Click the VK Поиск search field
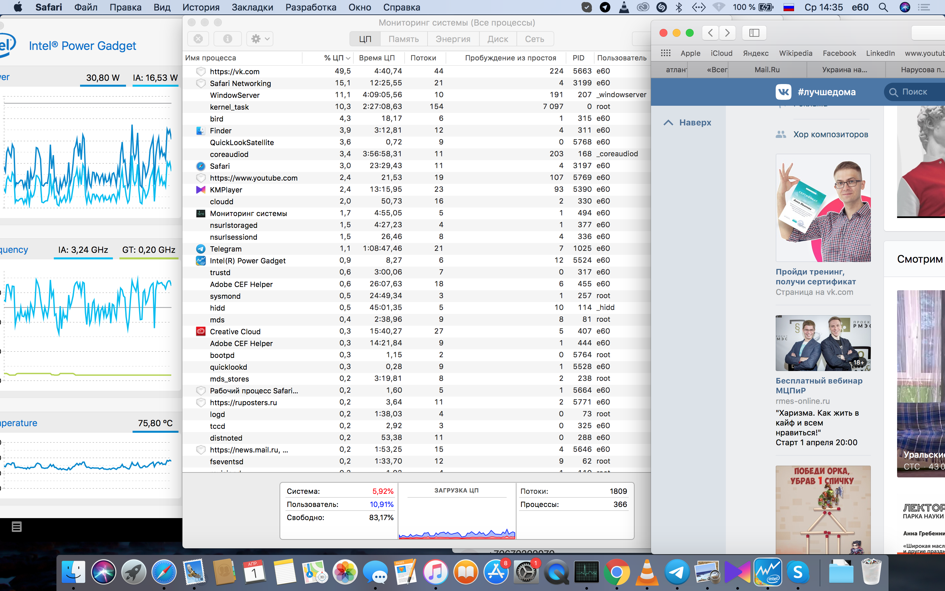The height and width of the screenshot is (591, 945). [x=914, y=92]
